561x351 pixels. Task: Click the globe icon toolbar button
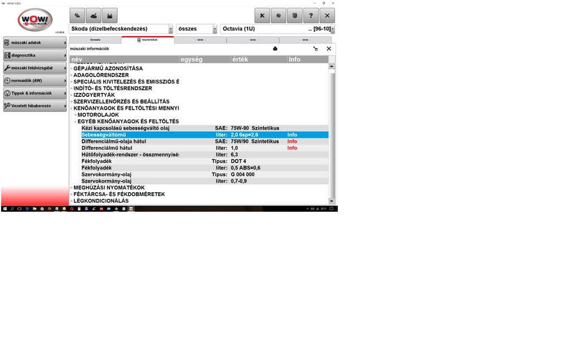tap(278, 16)
